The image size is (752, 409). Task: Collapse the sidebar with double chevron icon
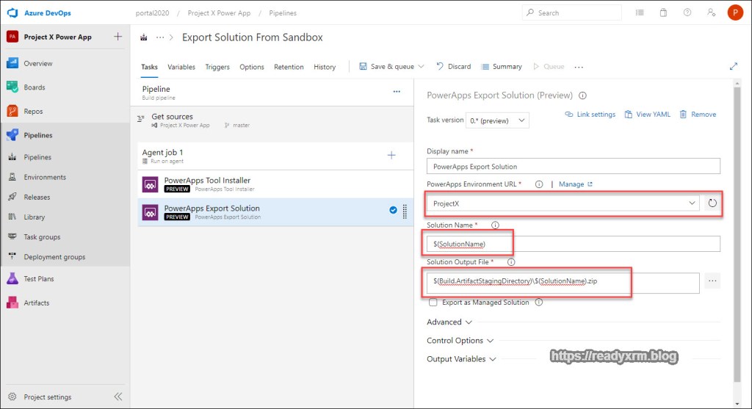pyautogui.click(x=117, y=397)
